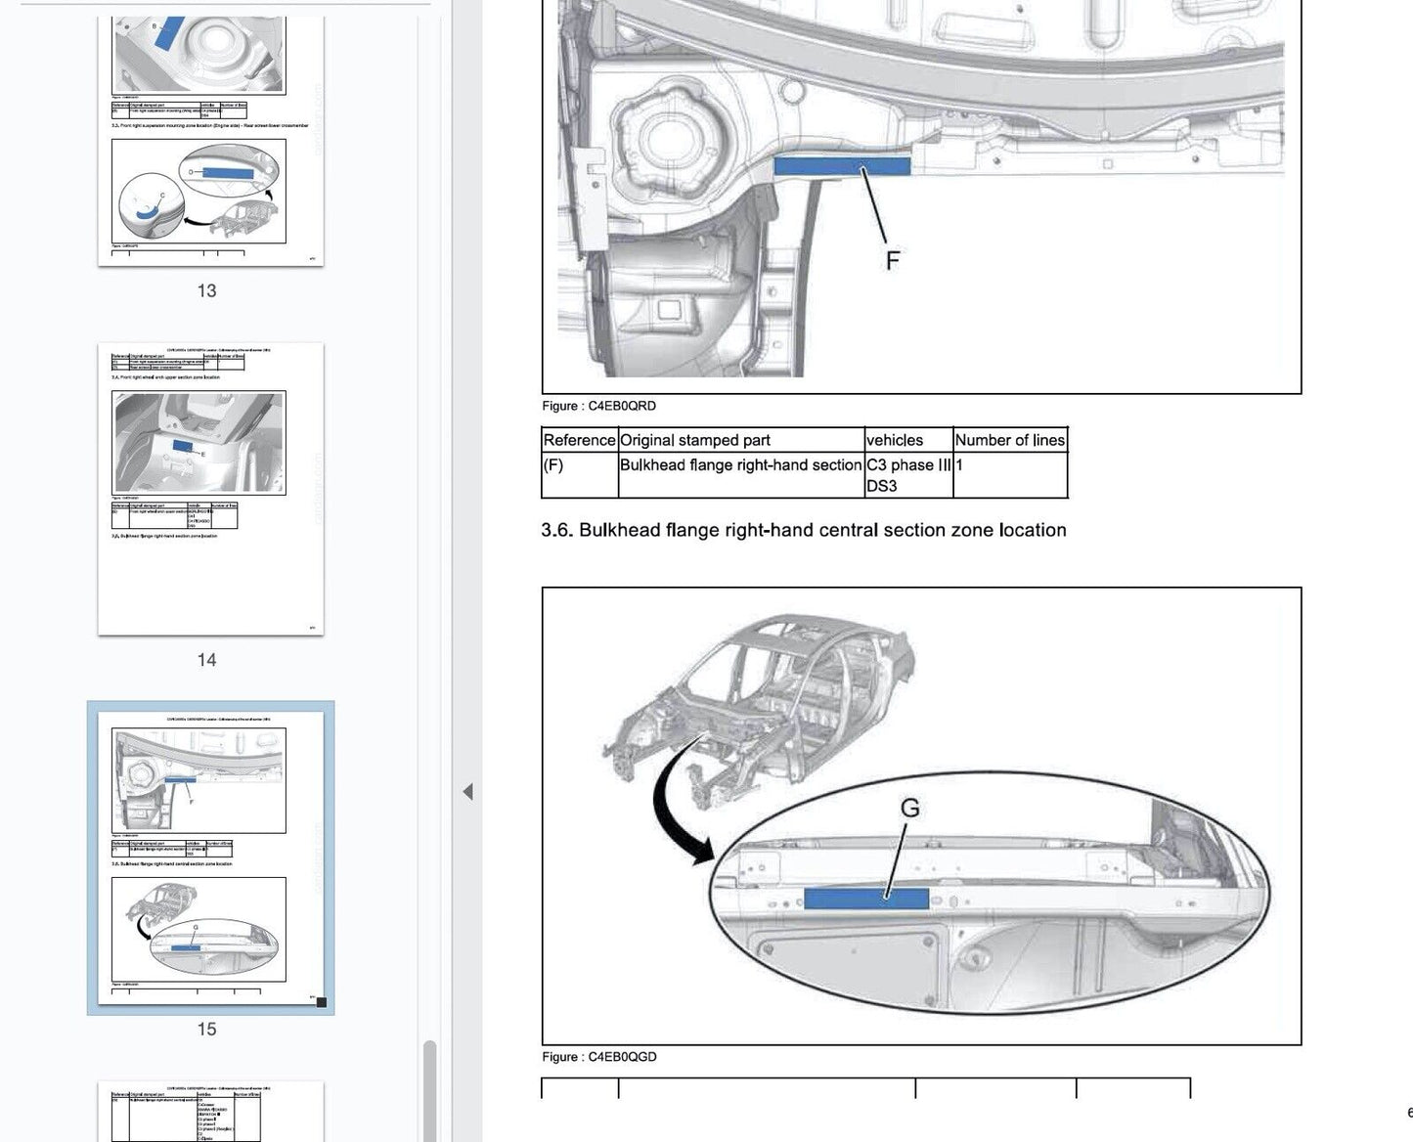Click the page number label 15
Image resolution: width=1413 pixels, height=1142 pixels.
(x=206, y=1029)
